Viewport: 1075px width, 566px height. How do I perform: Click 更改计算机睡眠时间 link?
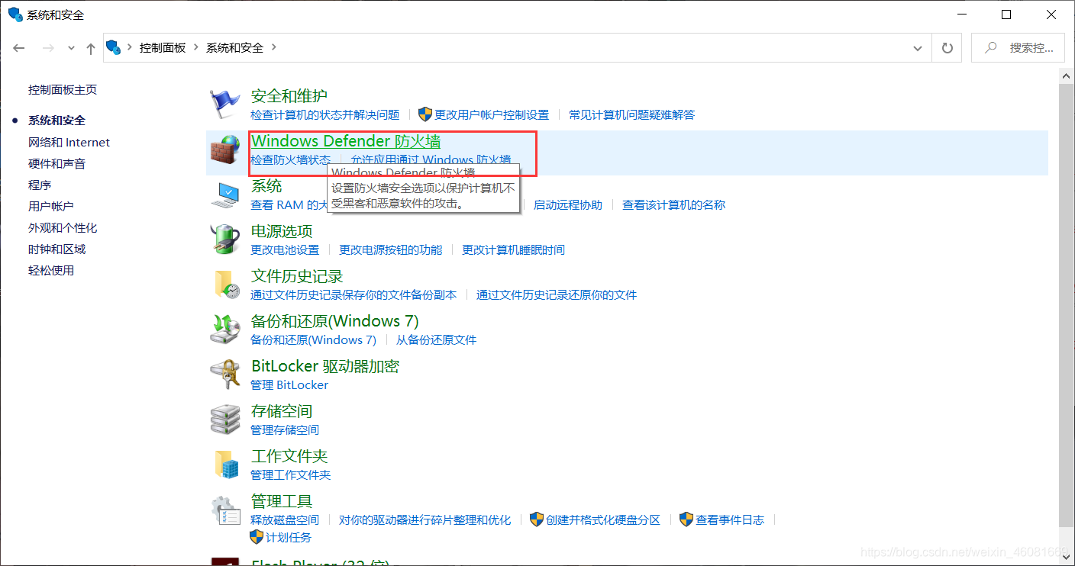514,249
